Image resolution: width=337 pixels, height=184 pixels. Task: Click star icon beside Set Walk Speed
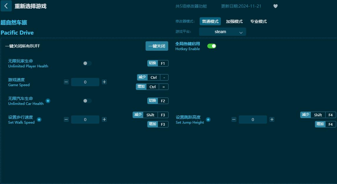coord(39,120)
